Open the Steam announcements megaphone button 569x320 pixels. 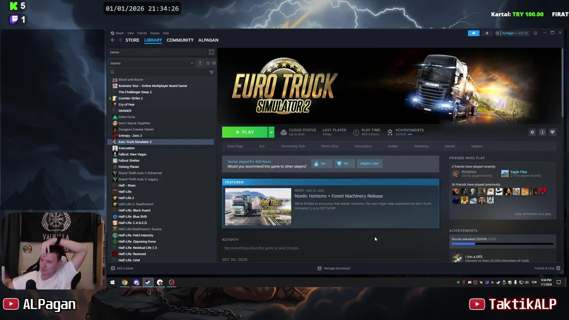(x=473, y=33)
